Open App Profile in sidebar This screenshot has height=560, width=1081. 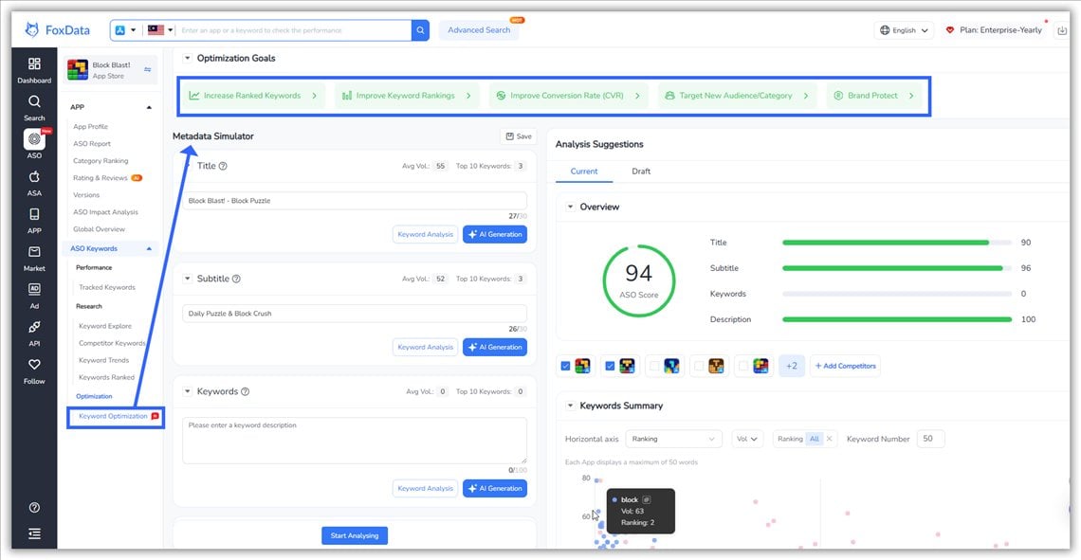pos(90,127)
